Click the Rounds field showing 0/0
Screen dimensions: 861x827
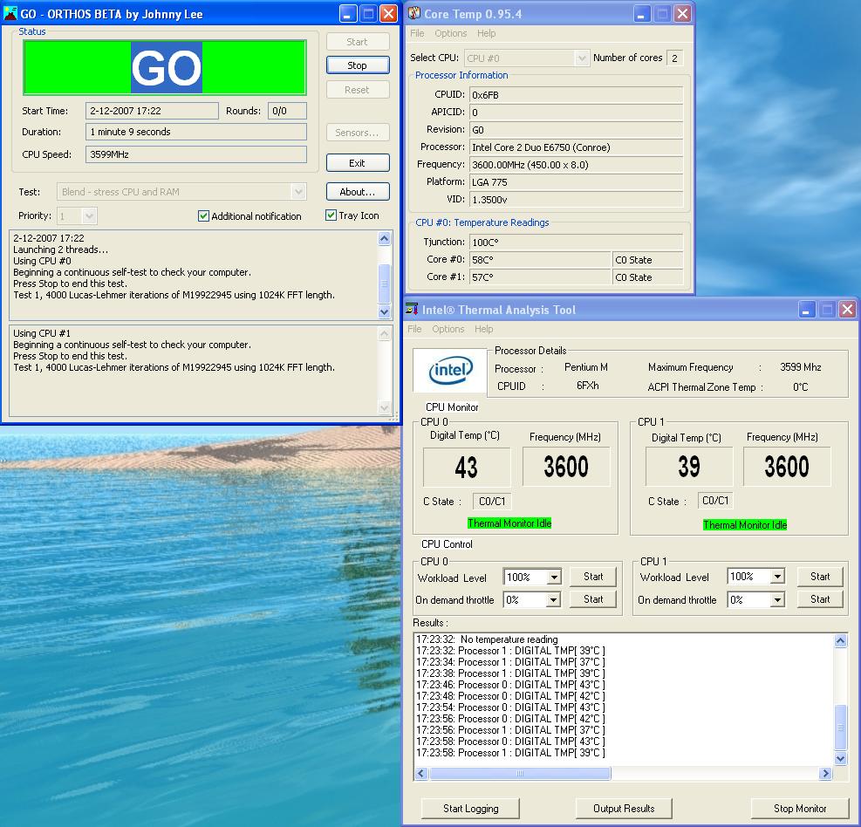point(287,111)
